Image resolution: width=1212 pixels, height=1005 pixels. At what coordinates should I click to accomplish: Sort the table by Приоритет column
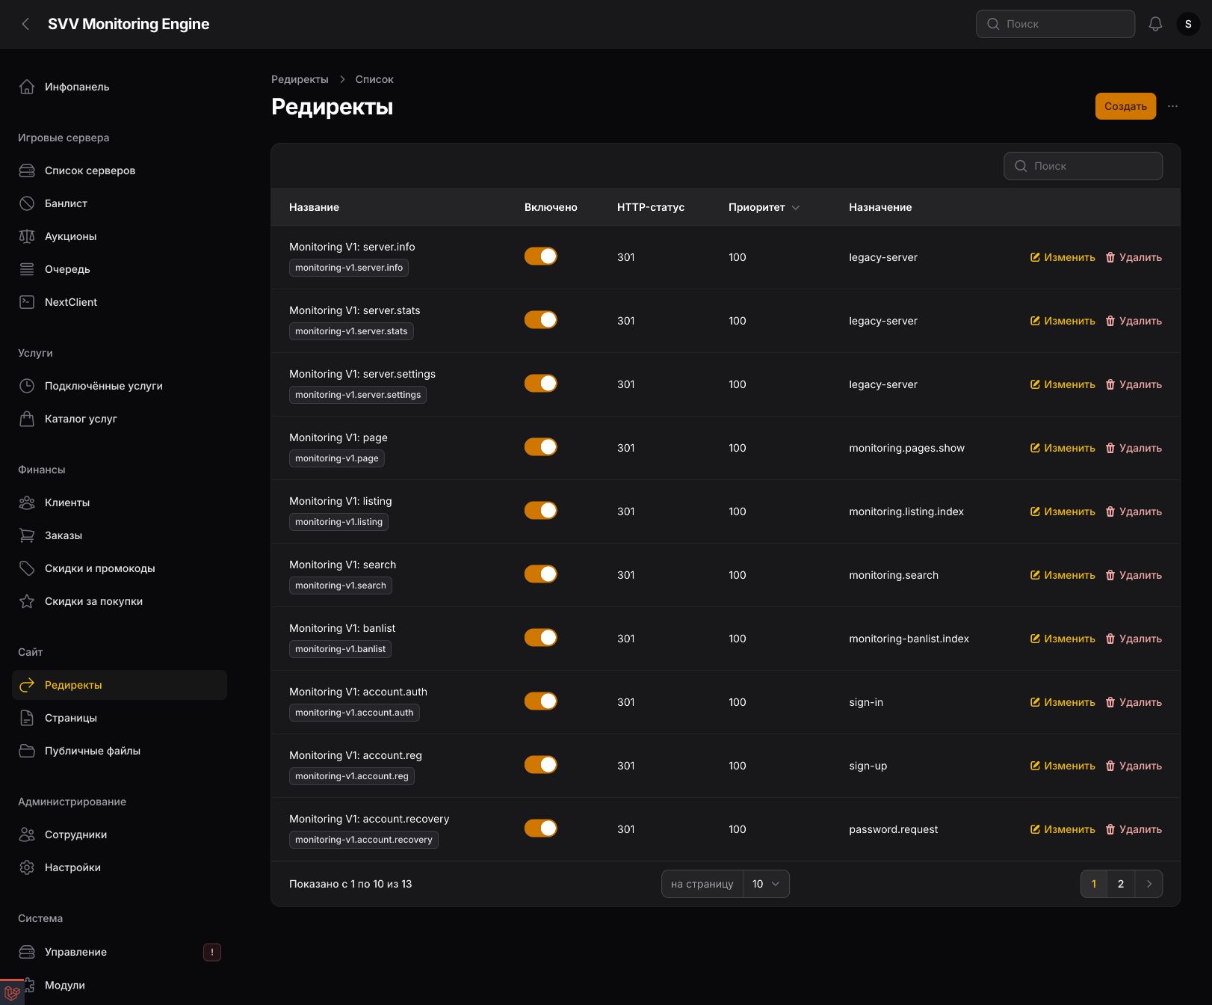pyautogui.click(x=764, y=207)
